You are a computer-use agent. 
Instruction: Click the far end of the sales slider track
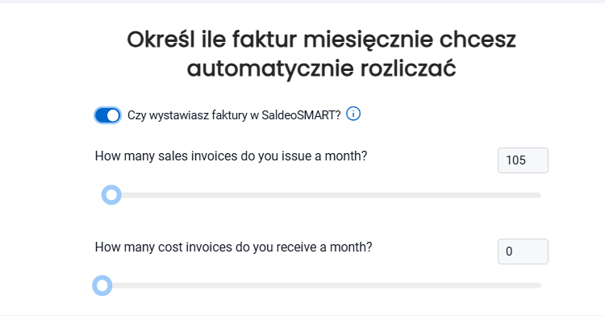[539, 195]
